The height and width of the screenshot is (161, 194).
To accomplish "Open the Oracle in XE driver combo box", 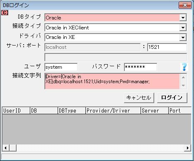I will click(116, 37).
